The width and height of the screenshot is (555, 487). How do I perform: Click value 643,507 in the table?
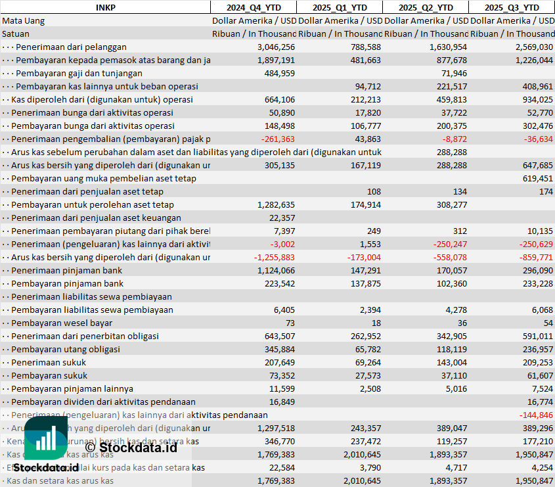(x=280, y=336)
